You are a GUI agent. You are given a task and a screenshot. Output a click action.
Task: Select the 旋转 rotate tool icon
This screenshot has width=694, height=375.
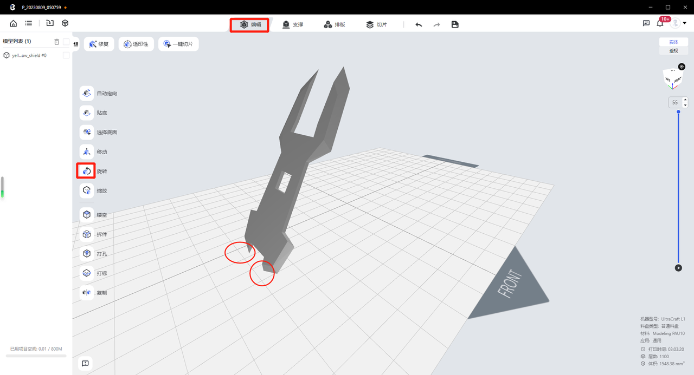pyautogui.click(x=87, y=172)
